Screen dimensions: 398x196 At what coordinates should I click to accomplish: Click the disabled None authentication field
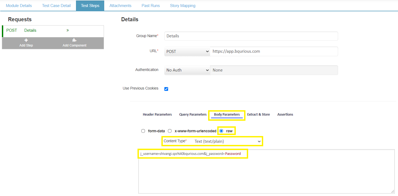click(x=274, y=70)
